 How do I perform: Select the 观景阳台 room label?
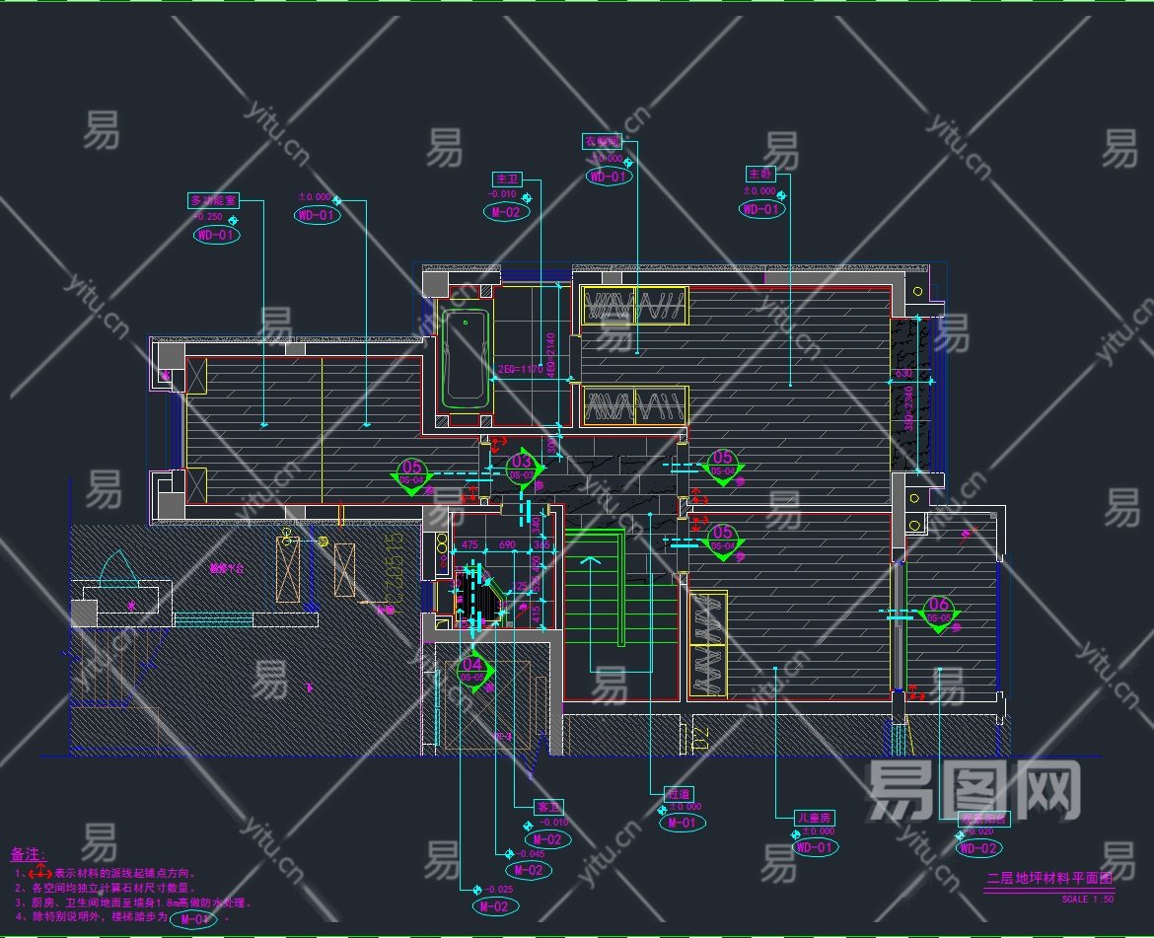pyautogui.click(x=984, y=818)
